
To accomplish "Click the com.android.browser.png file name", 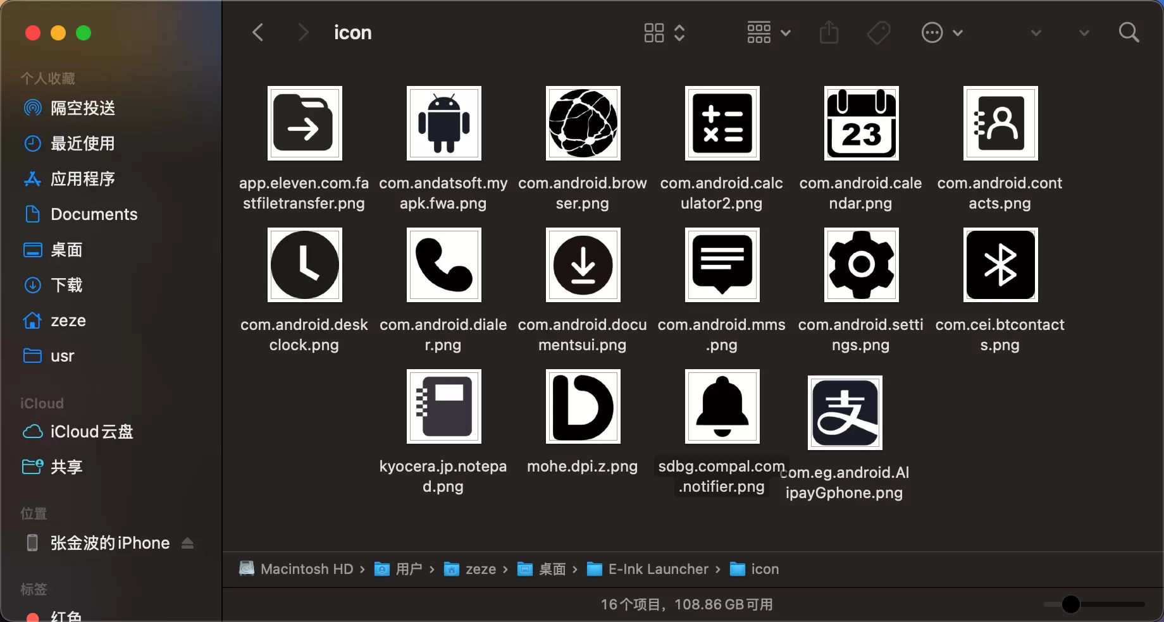I will pyautogui.click(x=582, y=193).
